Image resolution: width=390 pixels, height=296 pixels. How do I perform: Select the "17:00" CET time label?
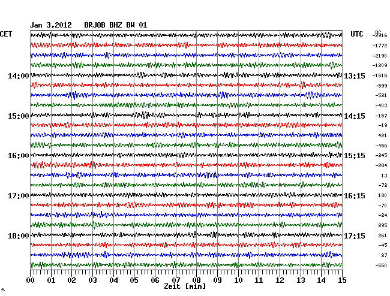[19, 196]
